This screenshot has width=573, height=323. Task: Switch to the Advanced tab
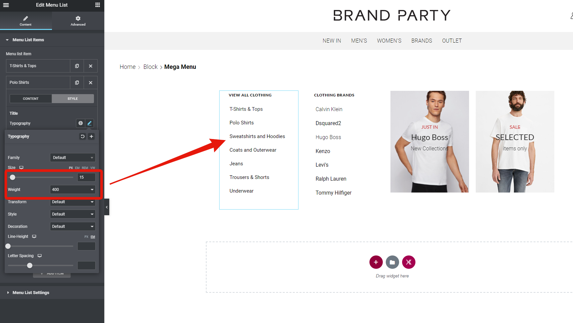pos(78,21)
